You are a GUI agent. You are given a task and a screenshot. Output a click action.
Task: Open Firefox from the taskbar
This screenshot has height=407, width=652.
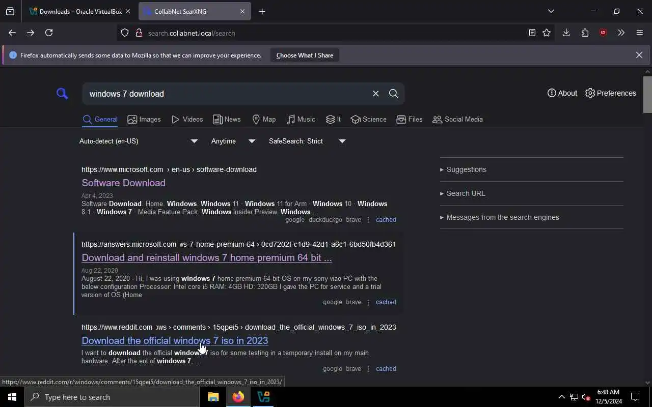(238, 397)
